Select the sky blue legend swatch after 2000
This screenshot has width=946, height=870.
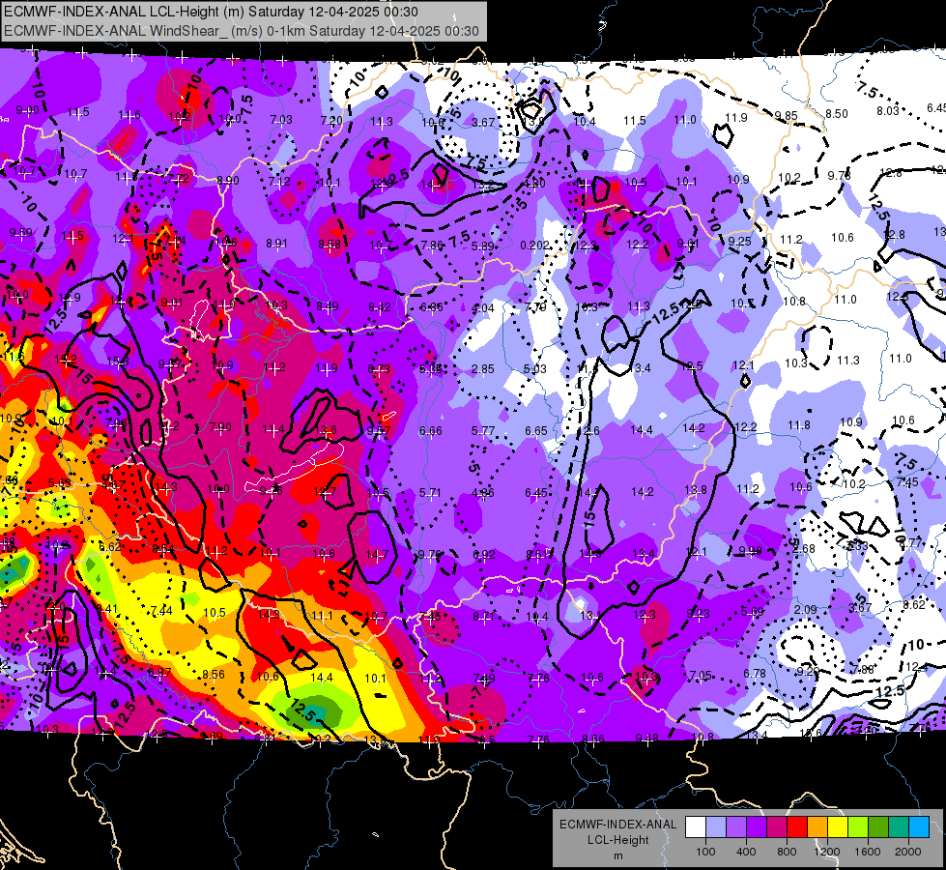coord(919,827)
